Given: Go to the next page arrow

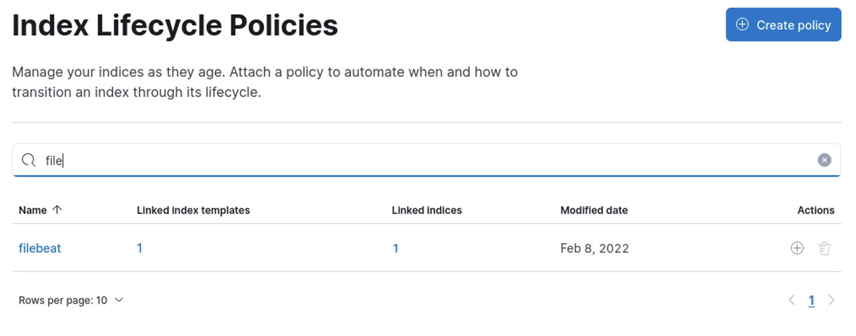Looking at the screenshot, I should pyautogui.click(x=831, y=300).
